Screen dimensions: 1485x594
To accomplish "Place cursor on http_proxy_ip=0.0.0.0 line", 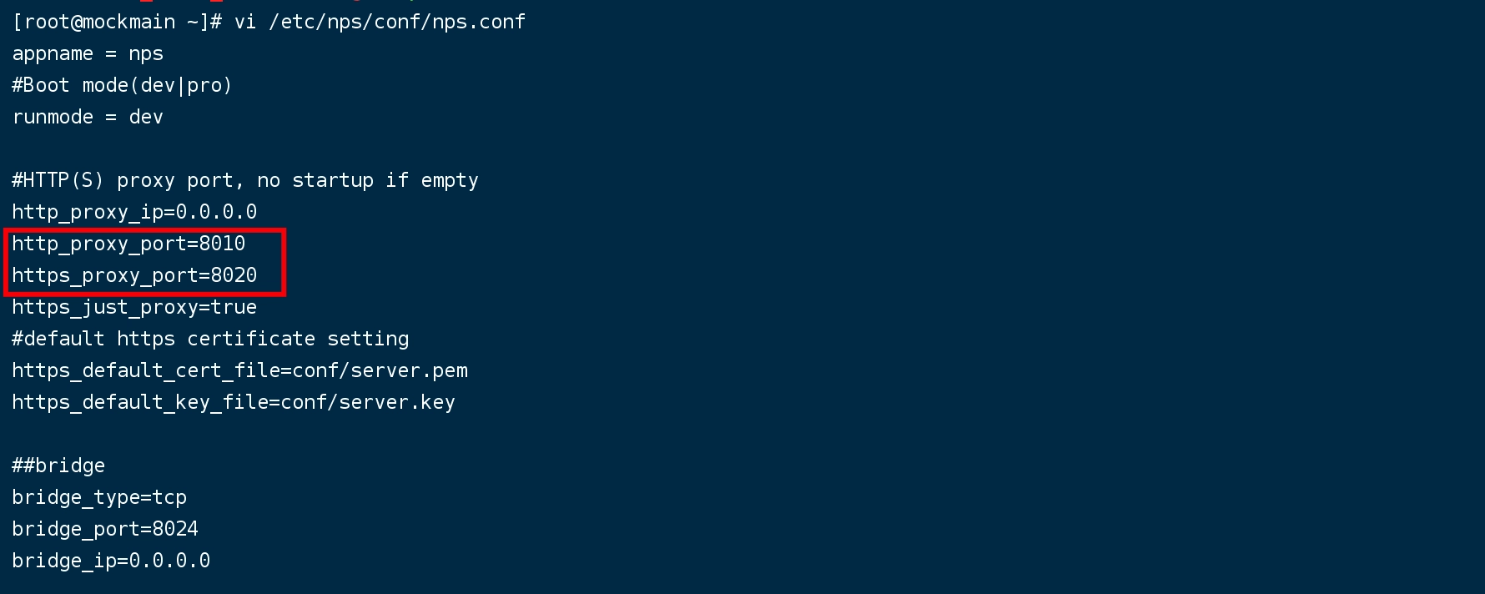I will (x=134, y=212).
